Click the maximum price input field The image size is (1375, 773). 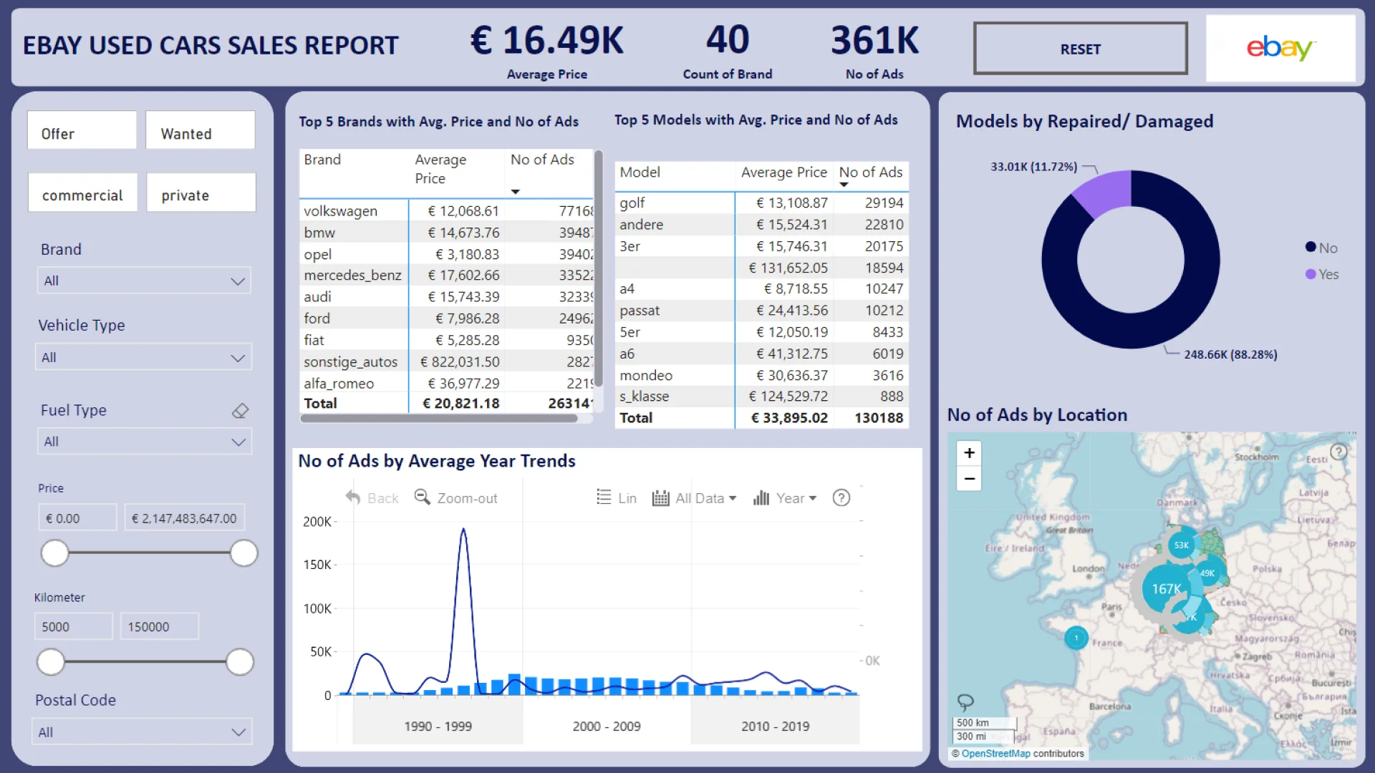184,517
